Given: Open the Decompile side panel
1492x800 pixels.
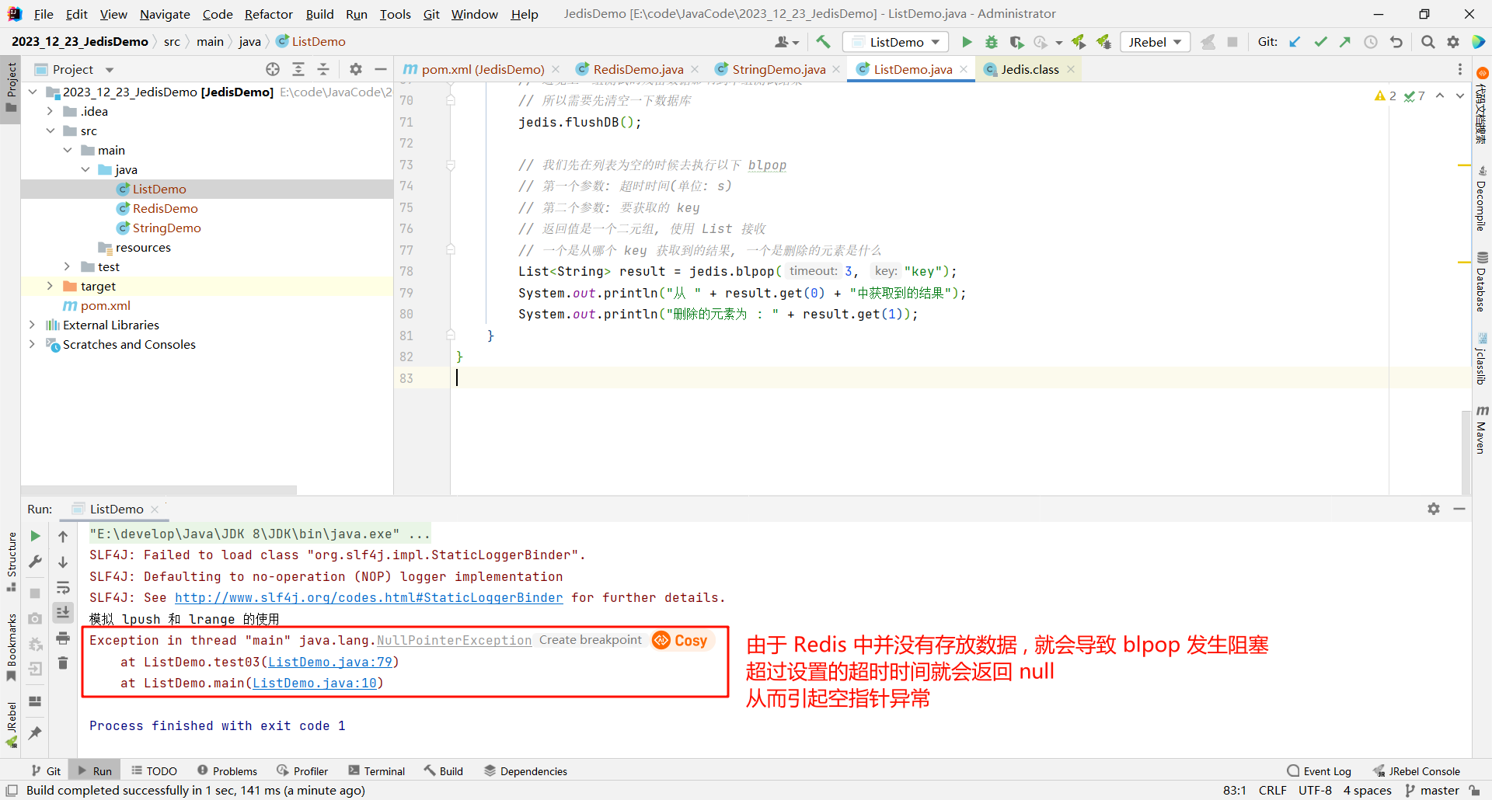Looking at the screenshot, I should (1482, 198).
